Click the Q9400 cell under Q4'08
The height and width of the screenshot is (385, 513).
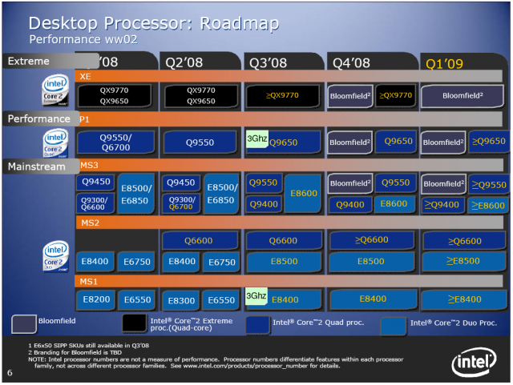[x=350, y=205]
